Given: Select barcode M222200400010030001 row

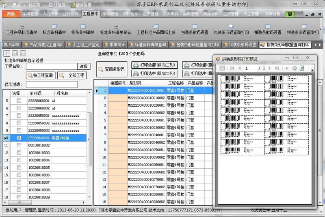Looking at the screenshot, I should [x=154, y=120].
